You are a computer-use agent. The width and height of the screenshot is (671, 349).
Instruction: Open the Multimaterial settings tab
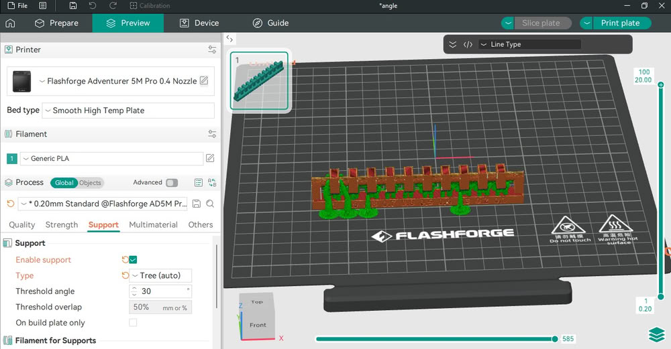click(153, 224)
